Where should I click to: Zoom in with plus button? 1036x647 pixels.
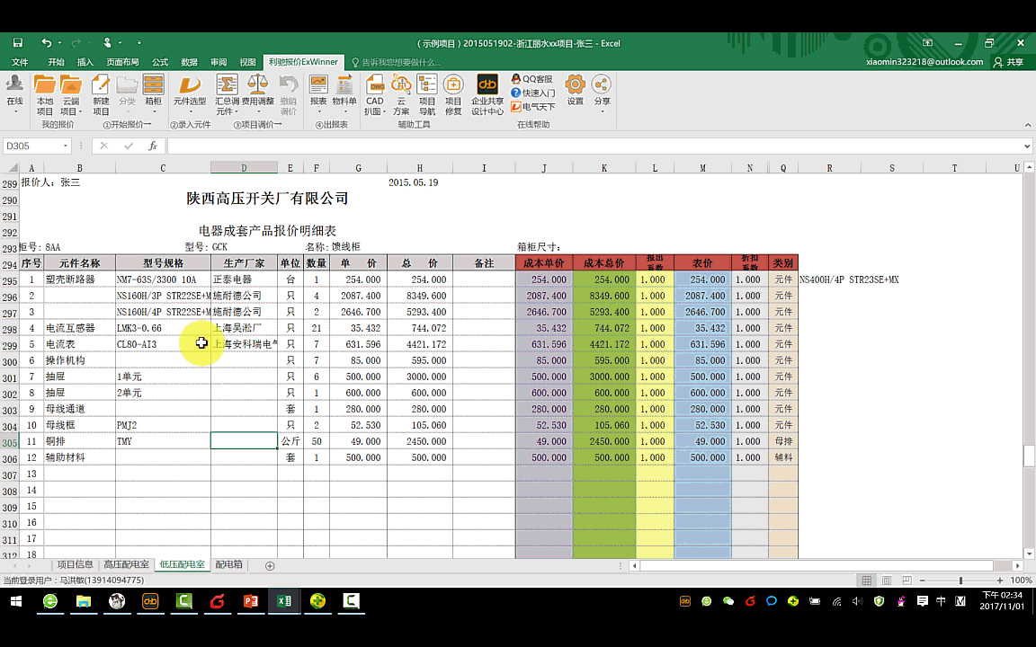click(1000, 581)
